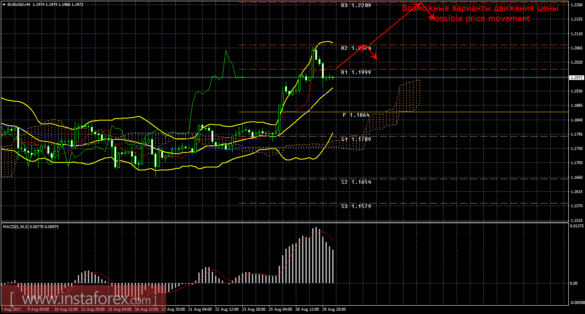585x314 pixels.
Task: Open the triangle dropdown beside EURUSD,H4
Action: pos(3,4)
